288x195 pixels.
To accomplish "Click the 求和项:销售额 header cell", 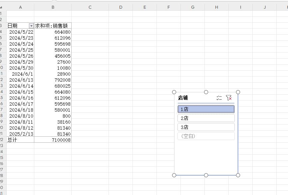I will [53, 26].
